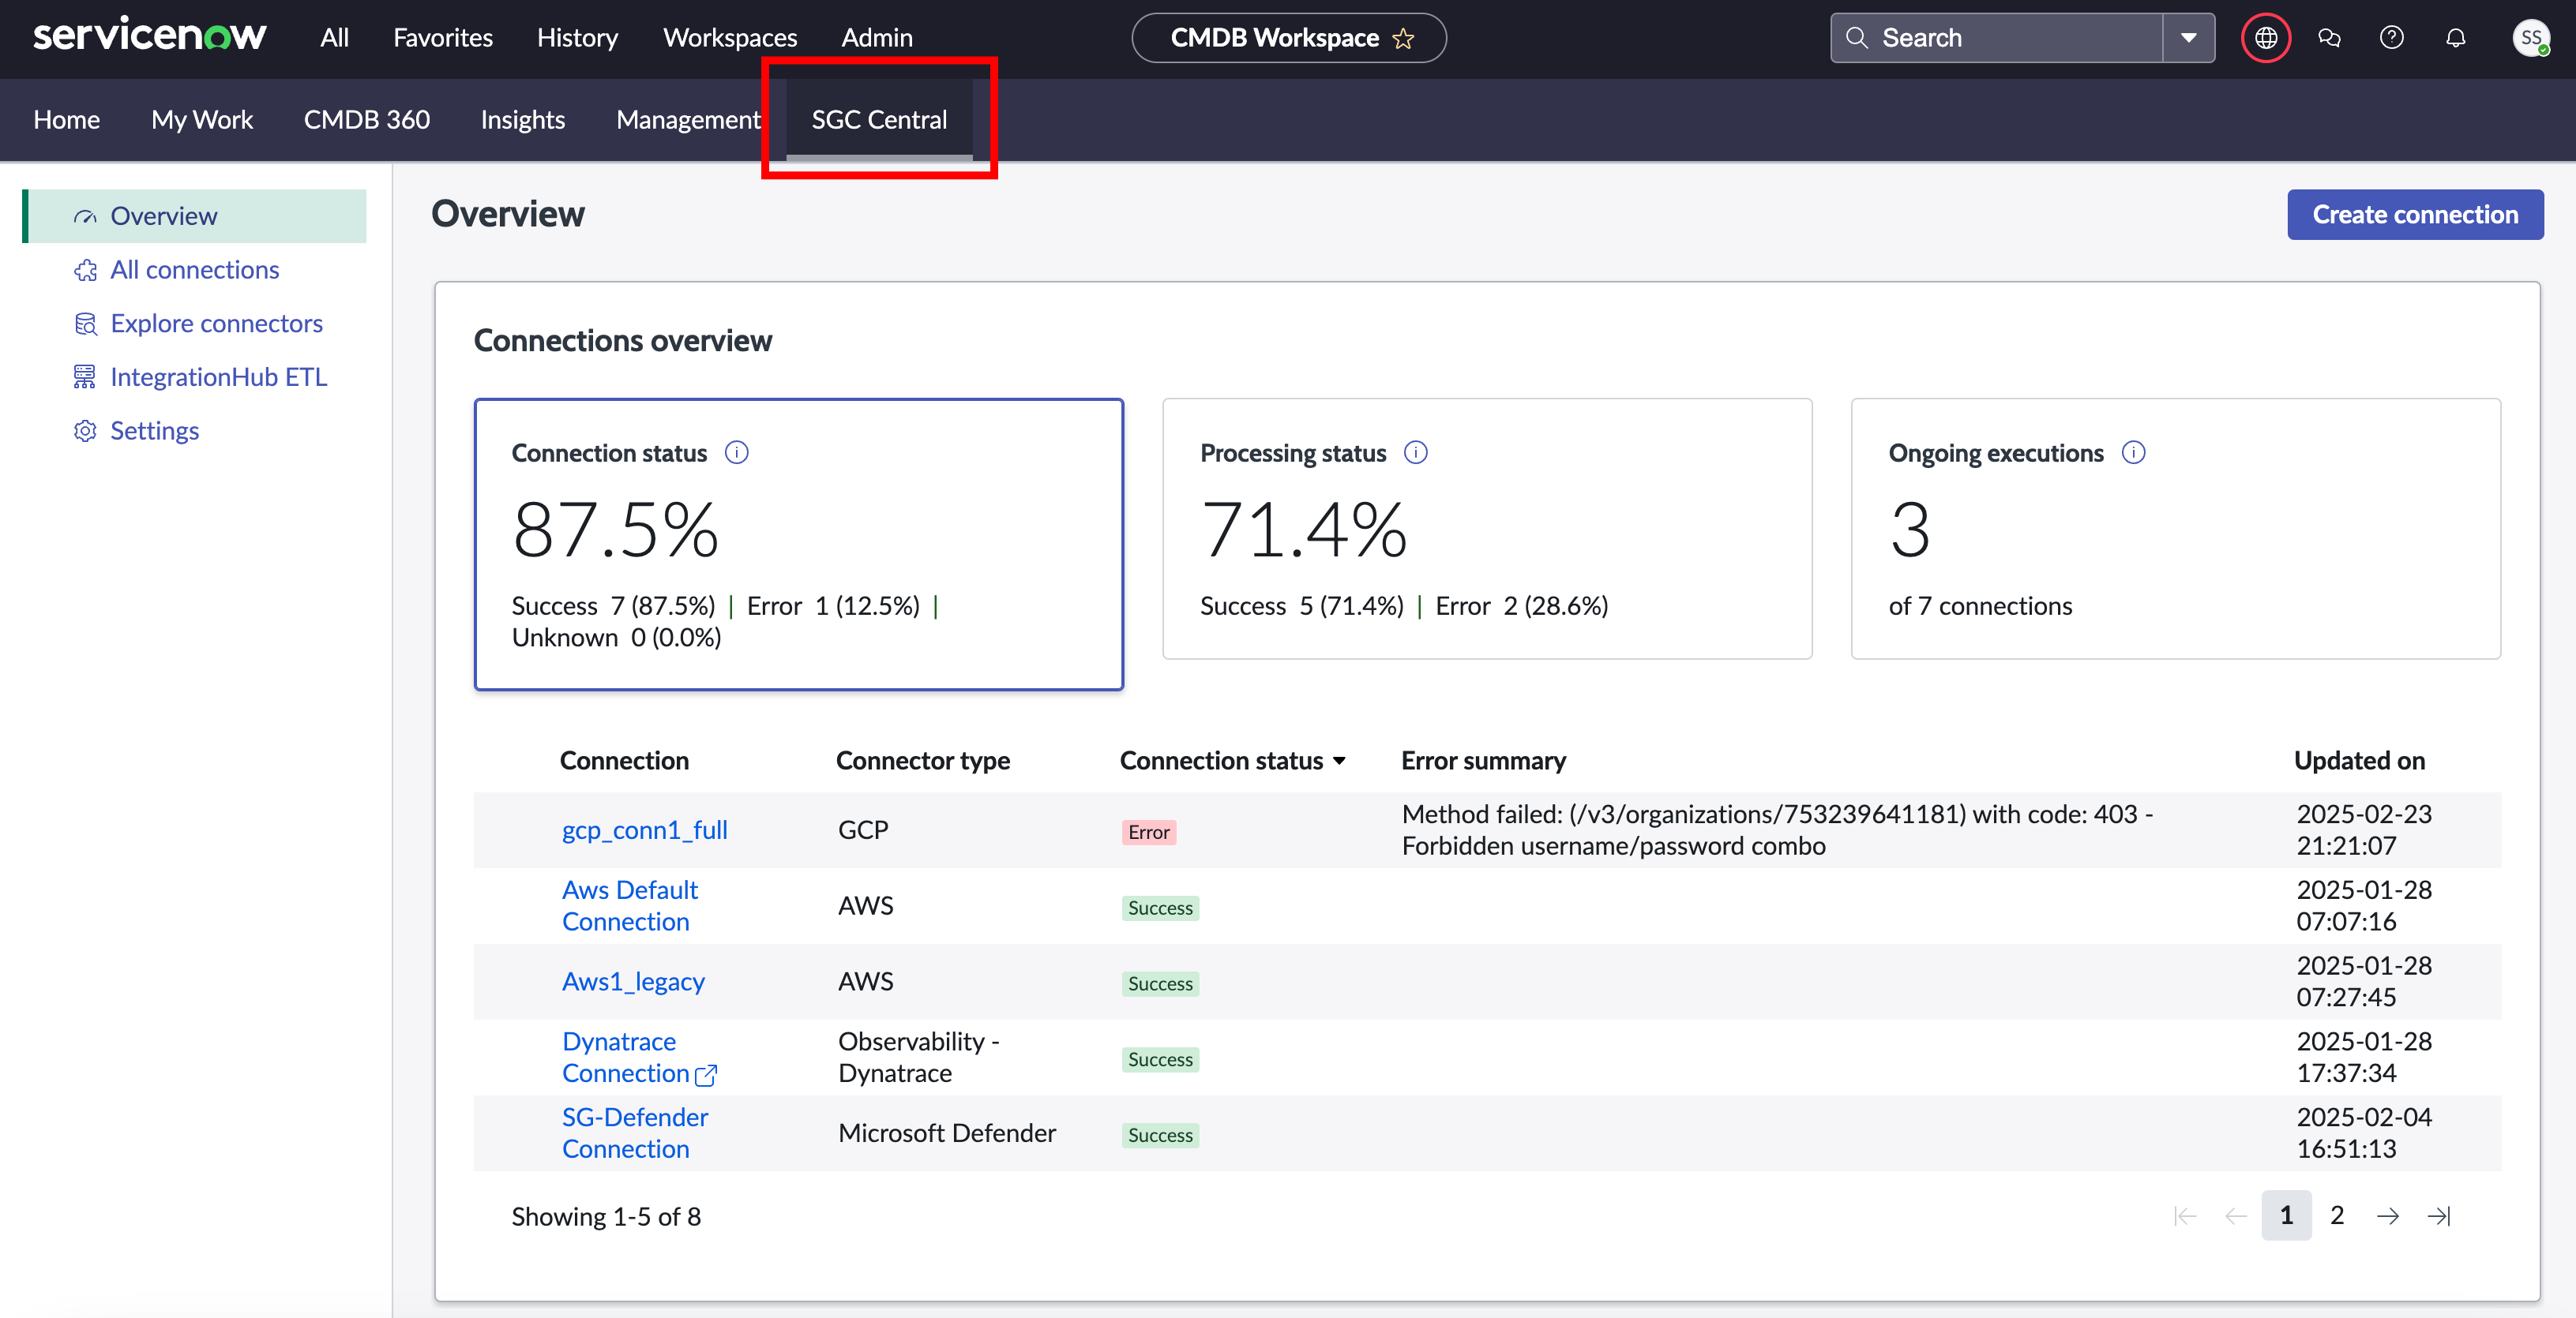Click the ServiceNow logo
The width and height of the screenshot is (2576, 1318).
point(150,36)
